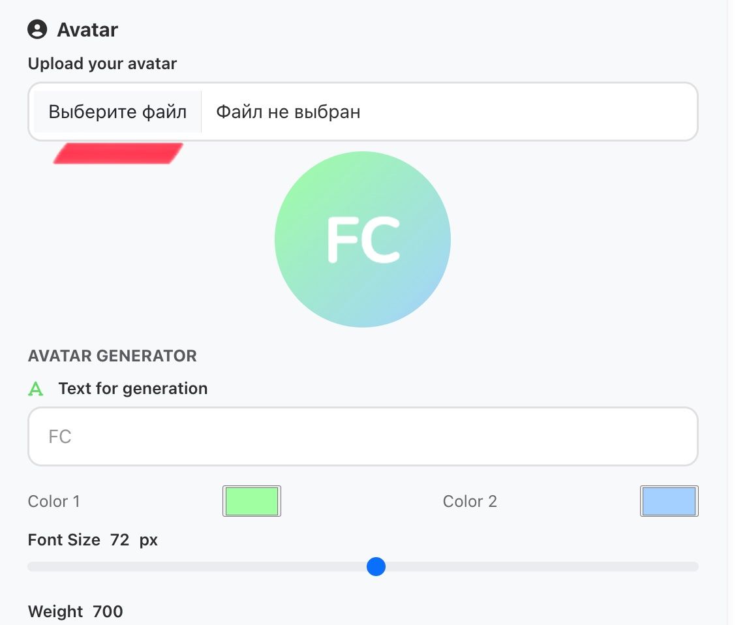Focus the Text for generation input field
This screenshot has height=625, width=749.
click(x=363, y=436)
